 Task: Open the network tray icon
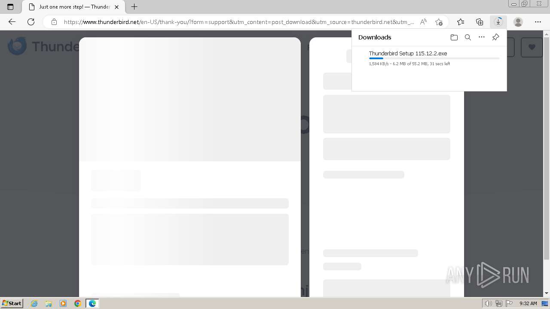(x=499, y=303)
